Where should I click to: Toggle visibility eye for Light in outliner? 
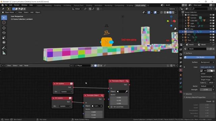coord(211,23)
